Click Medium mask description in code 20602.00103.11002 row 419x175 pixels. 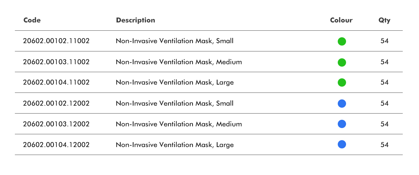179,62
